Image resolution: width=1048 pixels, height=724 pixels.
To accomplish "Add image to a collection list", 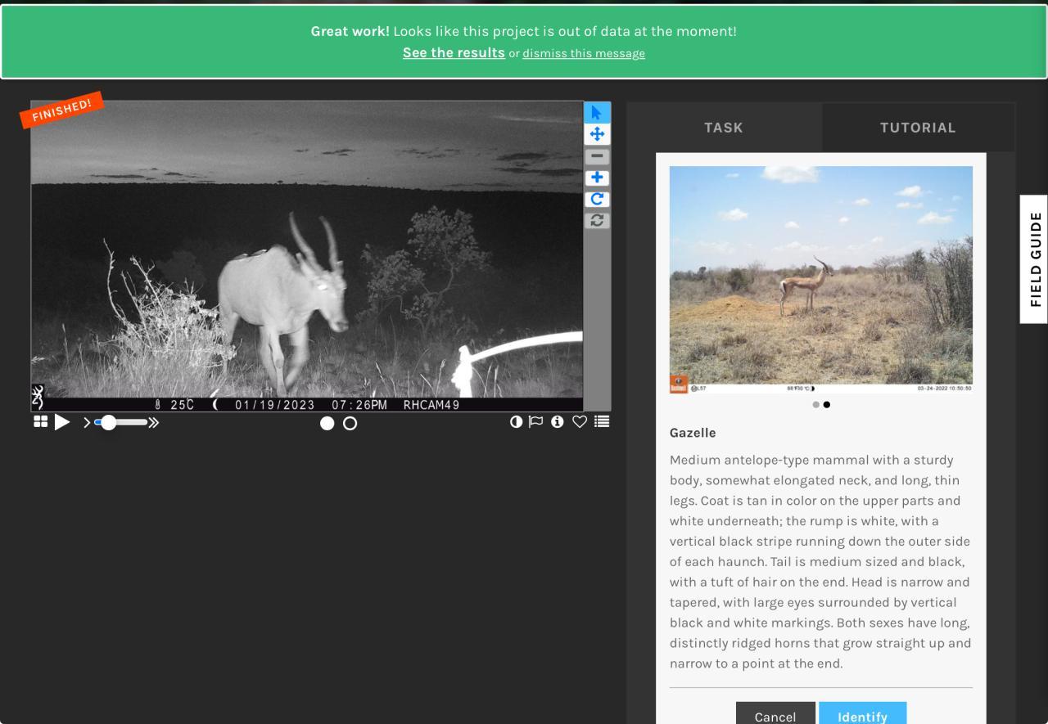I will point(602,422).
